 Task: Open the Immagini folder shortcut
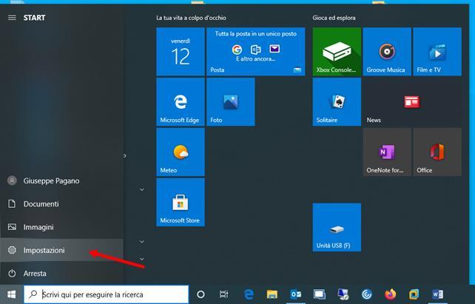62,227
